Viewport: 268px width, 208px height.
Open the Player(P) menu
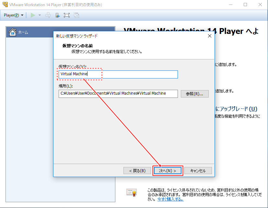coord(14,15)
